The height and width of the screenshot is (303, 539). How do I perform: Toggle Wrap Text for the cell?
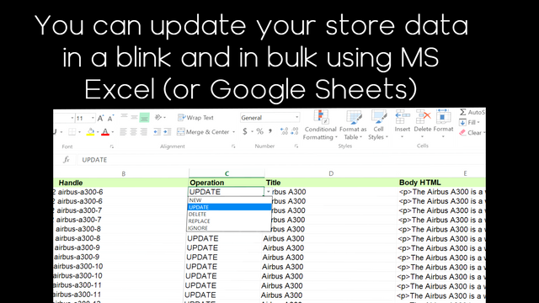(195, 118)
